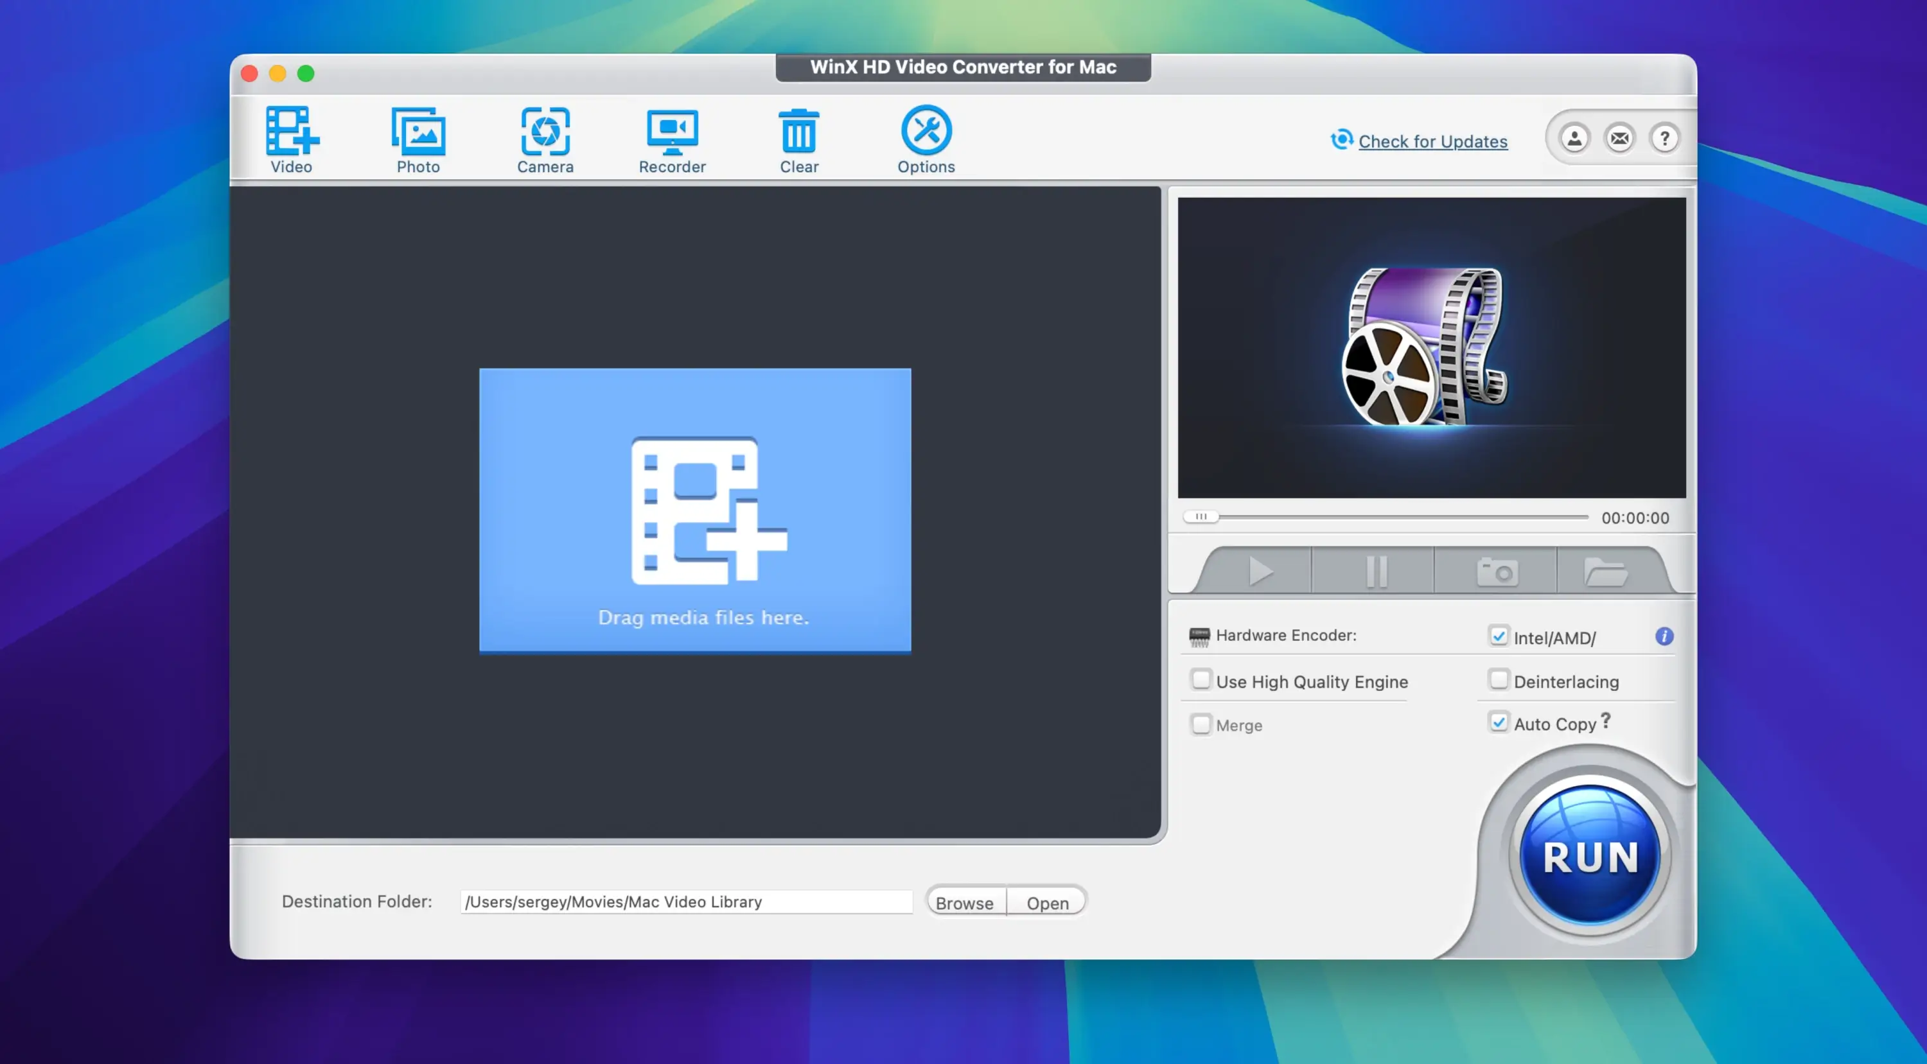Image resolution: width=1927 pixels, height=1064 pixels.
Task: Open help with the question mark icon
Action: [1664, 138]
